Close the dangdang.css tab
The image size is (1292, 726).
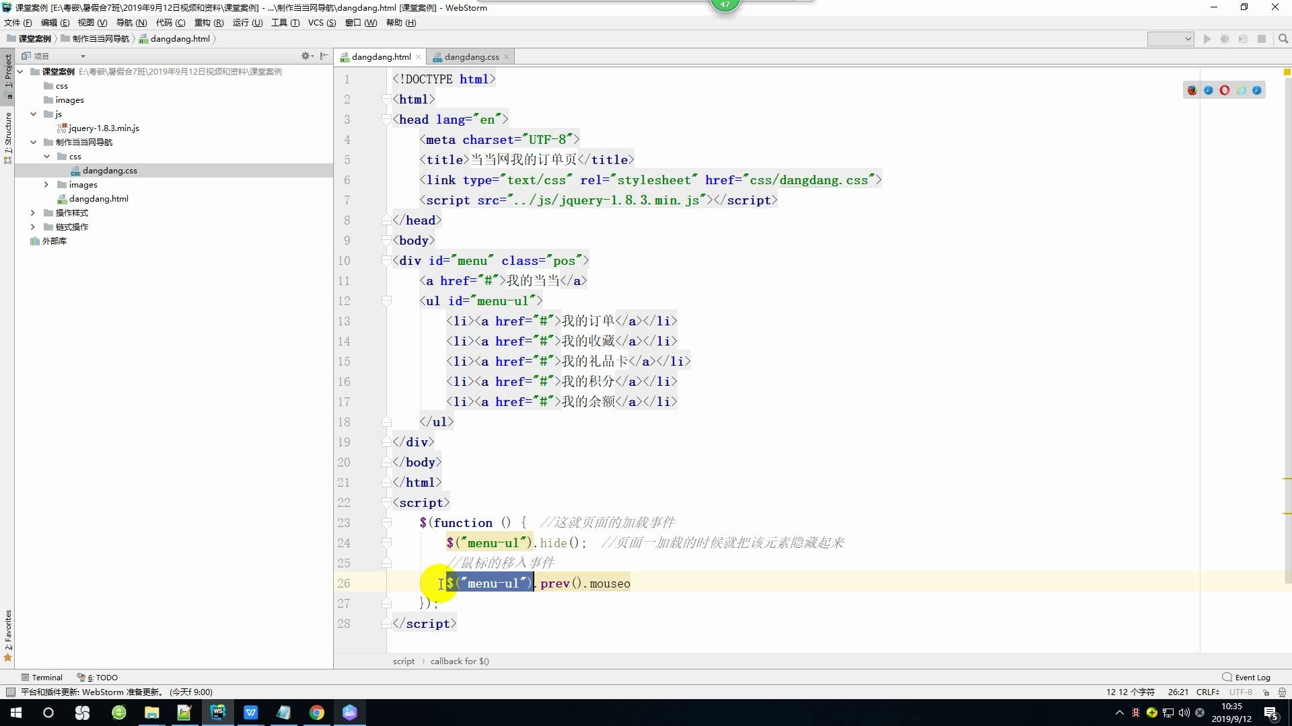[x=506, y=57]
